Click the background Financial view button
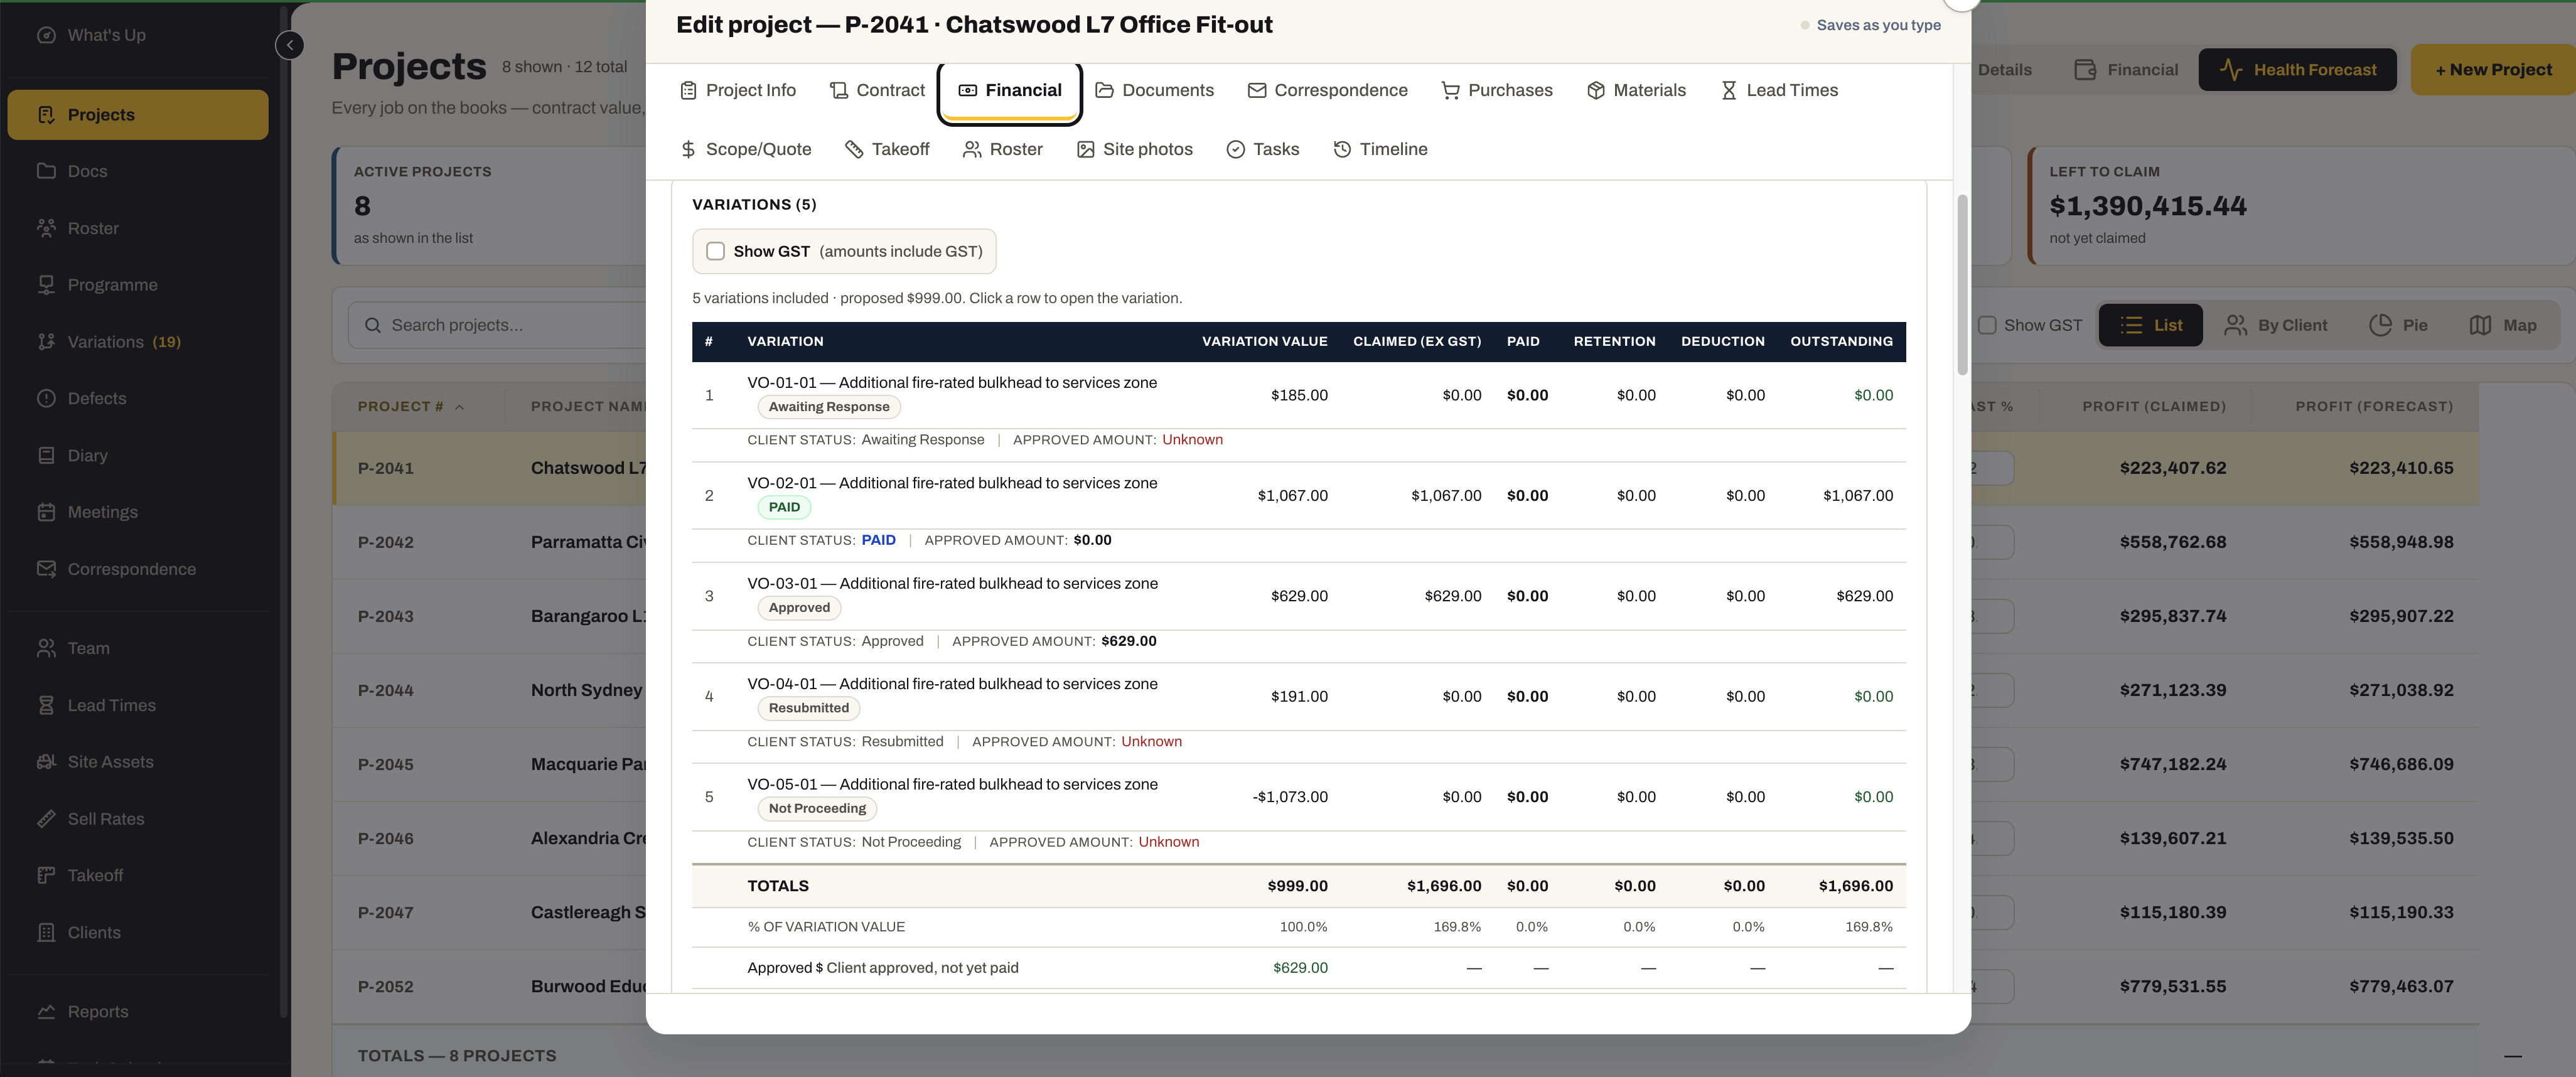 click(2126, 70)
